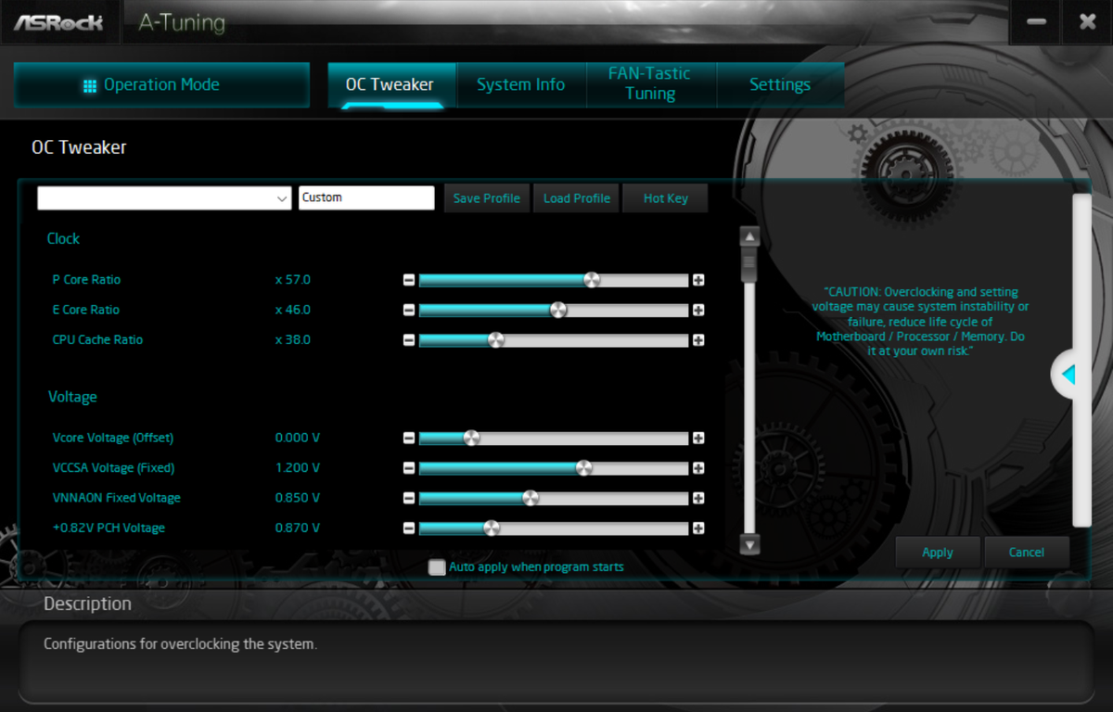Click the Voltage section heading

pyautogui.click(x=72, y=397)
